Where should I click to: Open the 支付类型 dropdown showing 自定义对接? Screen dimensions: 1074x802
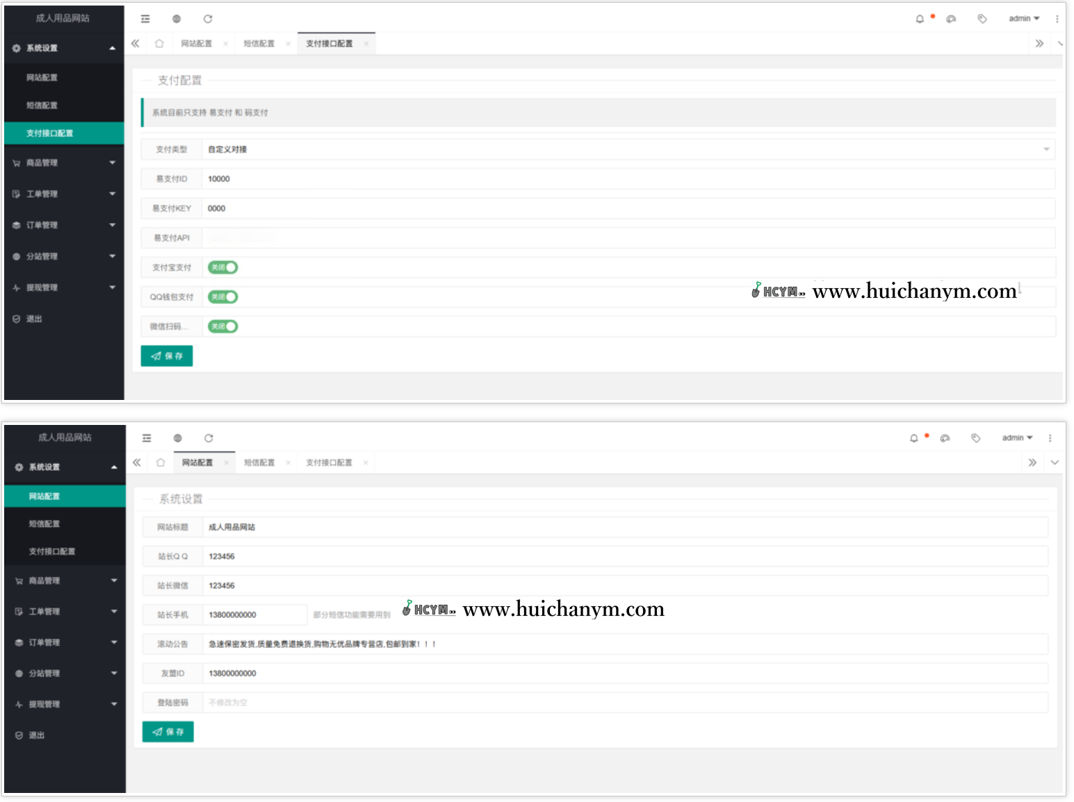tap(628, 149)
